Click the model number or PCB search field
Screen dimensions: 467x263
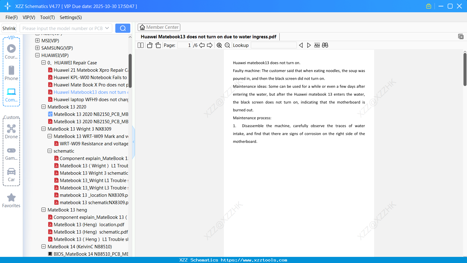click(63, 28)
